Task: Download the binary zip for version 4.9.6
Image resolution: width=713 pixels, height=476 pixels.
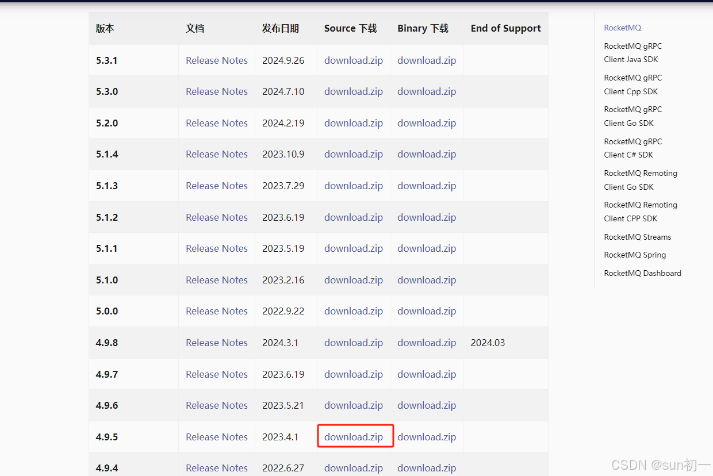Action: coord(427,405)
